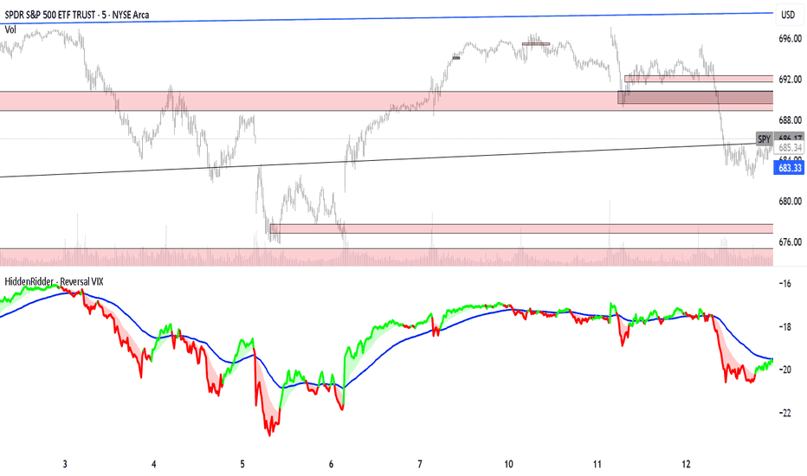Screen dimensions: 807x476
Task: Select the narrow pink zone just above 676.00
Action: point(521,228)
